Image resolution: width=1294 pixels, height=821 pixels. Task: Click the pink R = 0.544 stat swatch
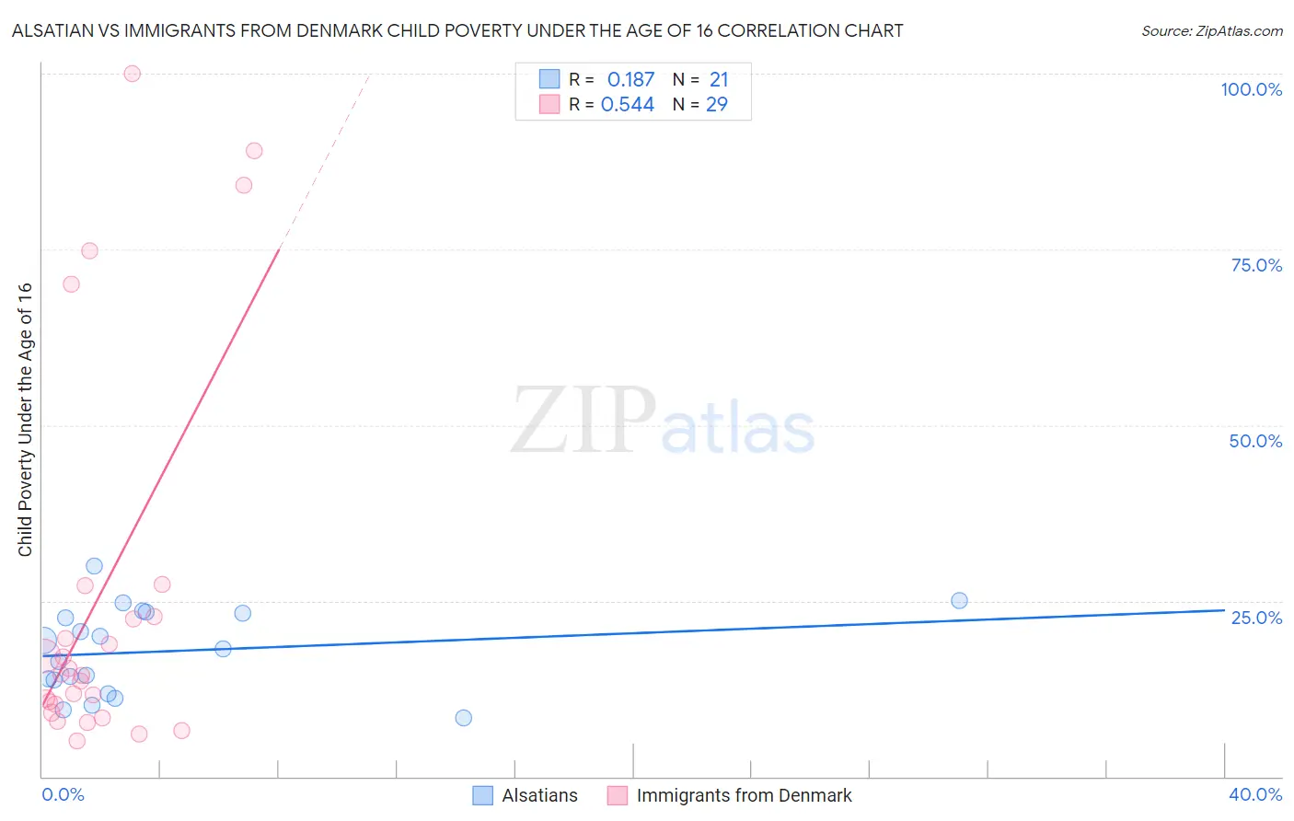[549, 104]
